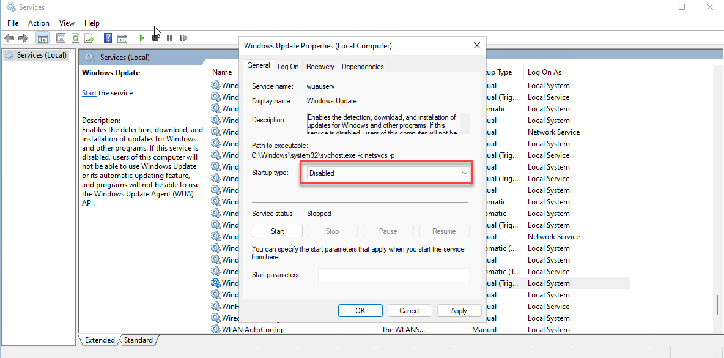This screenshot has width=724, height=358.
Task: Click the Start the service link
Action: click(89, 93)
